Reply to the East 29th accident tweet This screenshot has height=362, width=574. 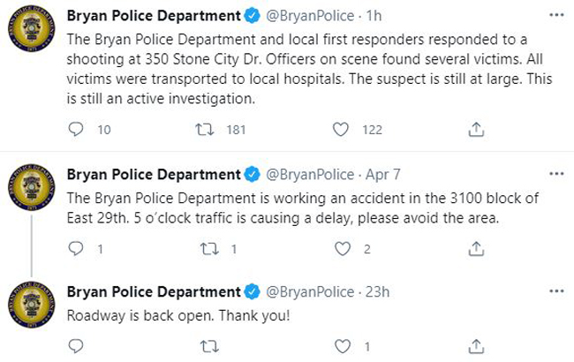point(76,249)
